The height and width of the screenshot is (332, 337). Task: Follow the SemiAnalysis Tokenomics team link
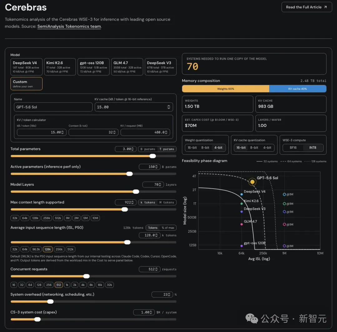(69, 27)
